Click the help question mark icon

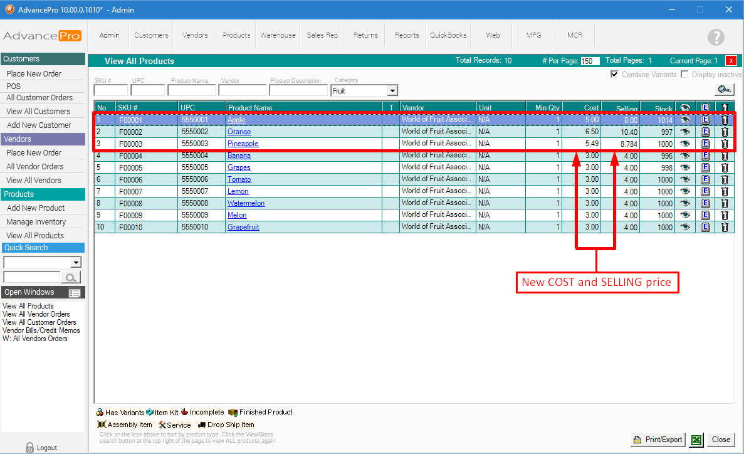click(716, 37)
